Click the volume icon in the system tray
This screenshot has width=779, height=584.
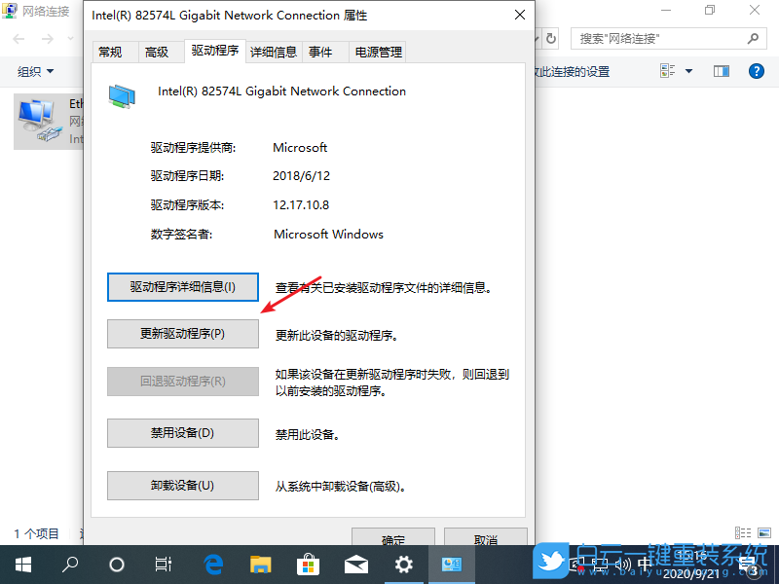click(624, 563)
